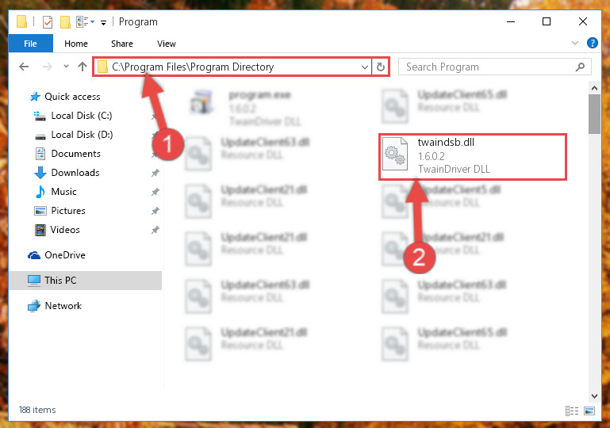
Task: Select the twaindsb.dll file
Action: (x=473, y=157)
